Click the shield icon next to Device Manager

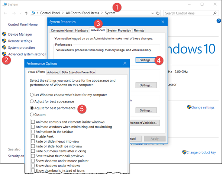[4, 34]
